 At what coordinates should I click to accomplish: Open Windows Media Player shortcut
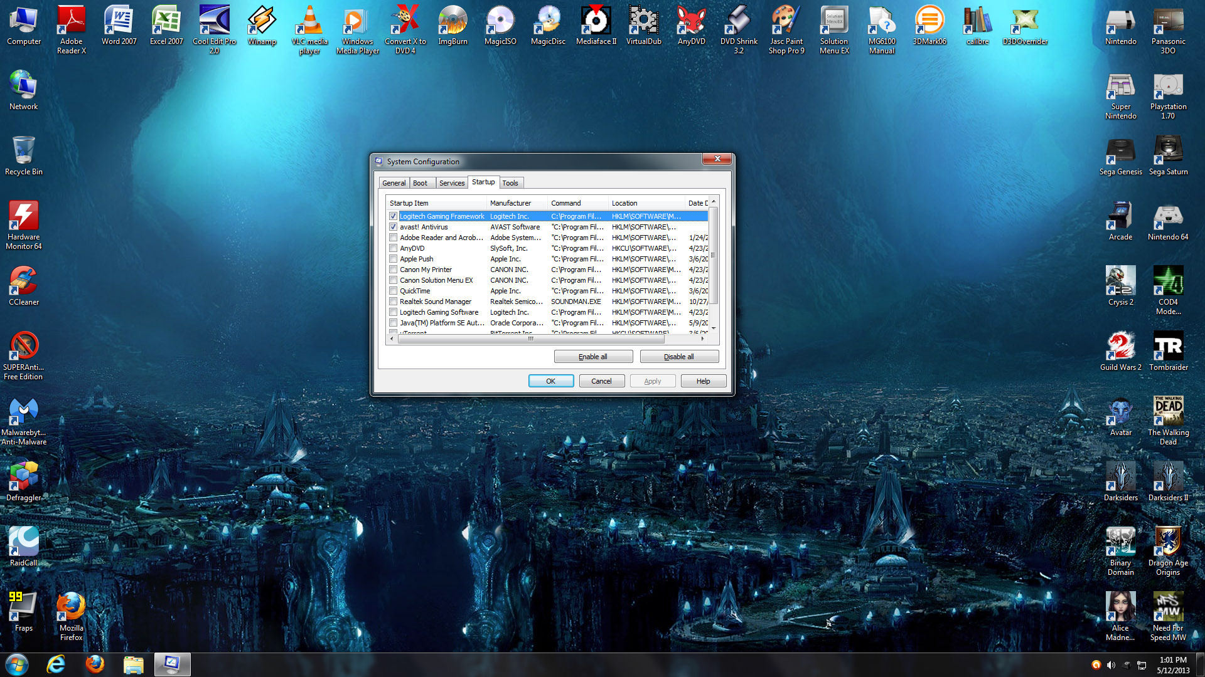[x=357, y=29]
